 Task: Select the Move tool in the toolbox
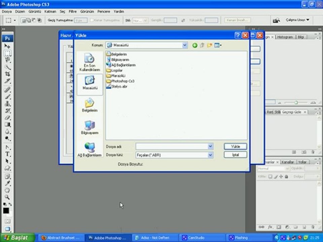click(x=7, y=46)
